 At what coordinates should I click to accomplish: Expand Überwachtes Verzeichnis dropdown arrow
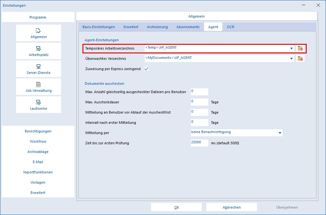pos(291,59)
